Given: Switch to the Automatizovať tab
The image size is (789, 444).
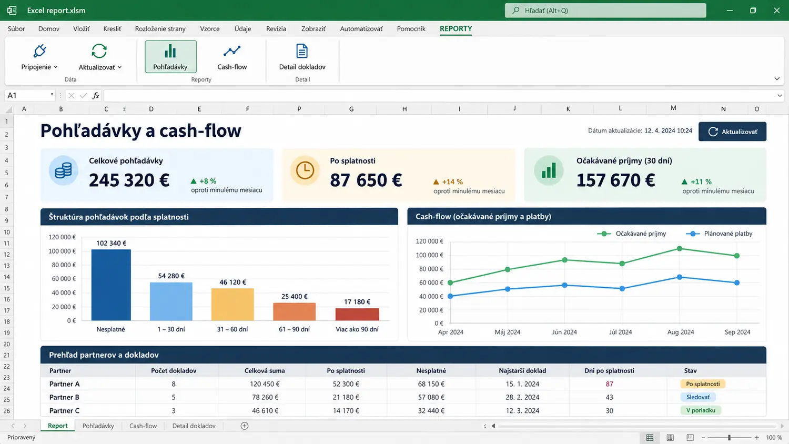Looking at the screenshot, I should [x=361, y=28].
